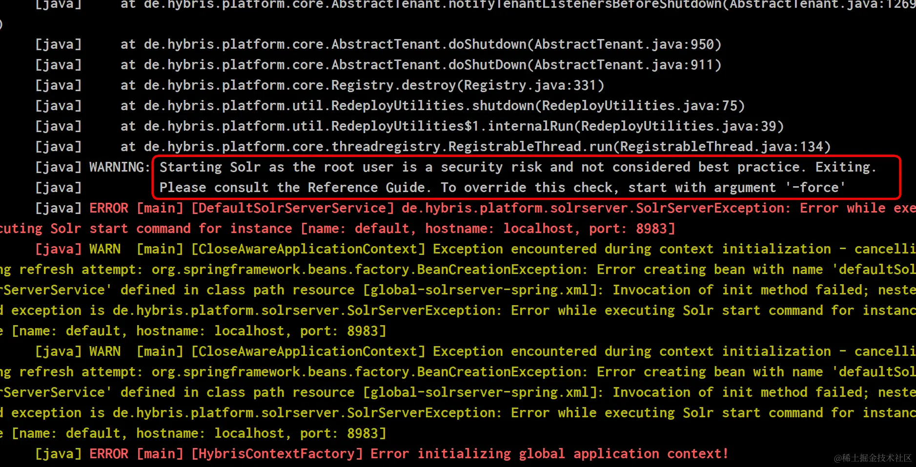Click the 'AbstractTenant.java:950' source reference

[624, 44]
